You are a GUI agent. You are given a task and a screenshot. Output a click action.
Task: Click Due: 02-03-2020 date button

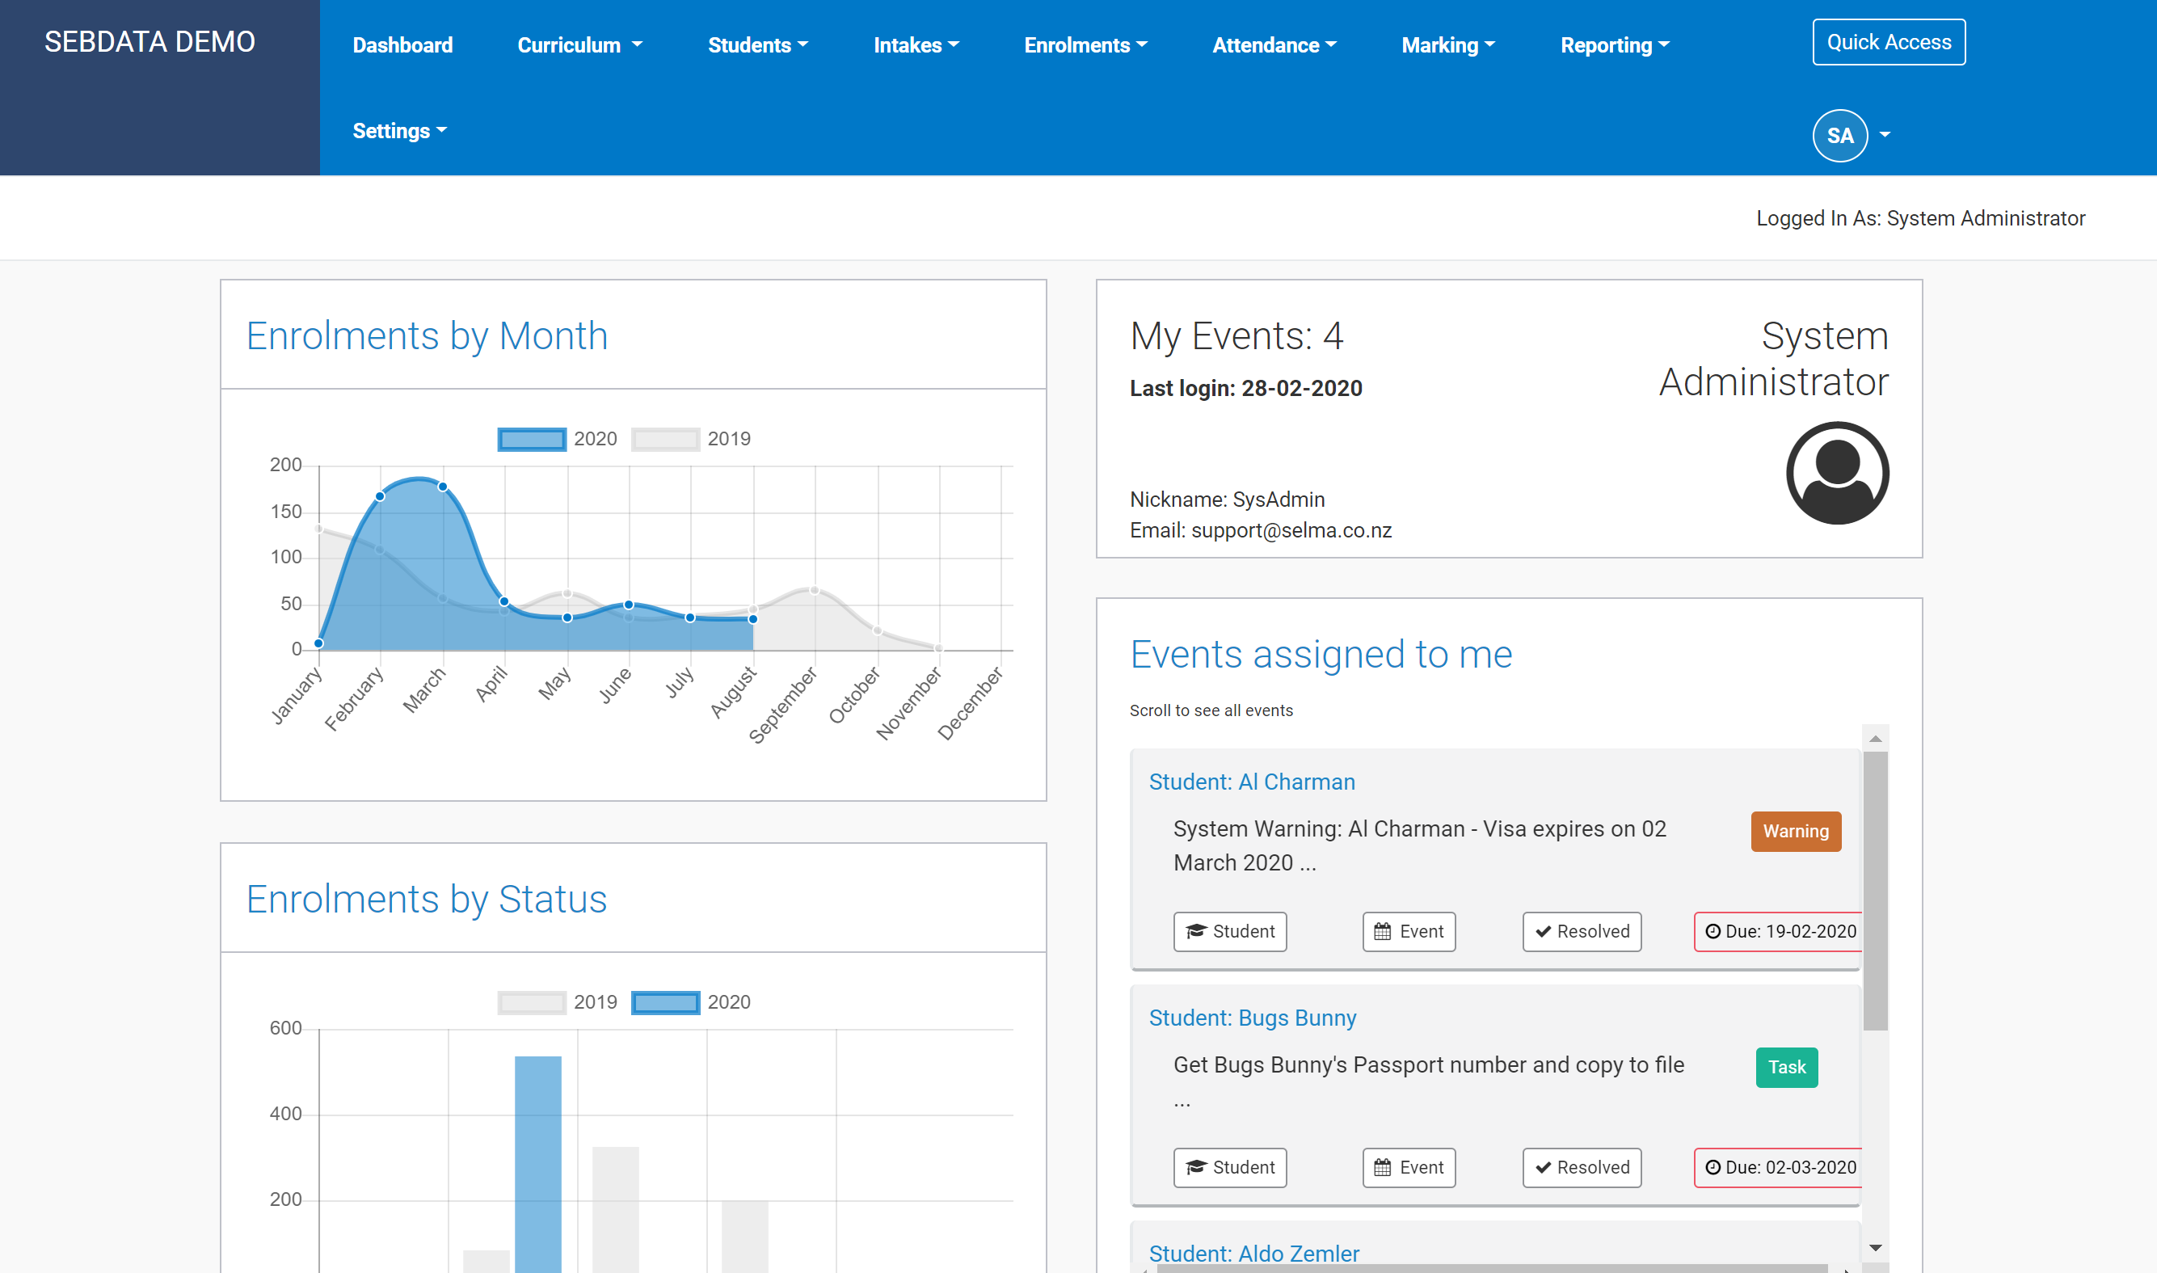click(1779, 1167)
